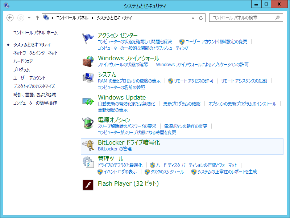
Task: Expand the breadcrumb arrow before コントロール パネル
Action: click(53, 18)
